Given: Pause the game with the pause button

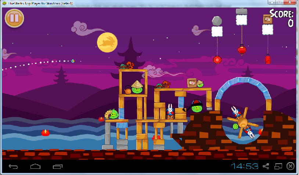Looking at the screenshot, I should click(14, 18).
